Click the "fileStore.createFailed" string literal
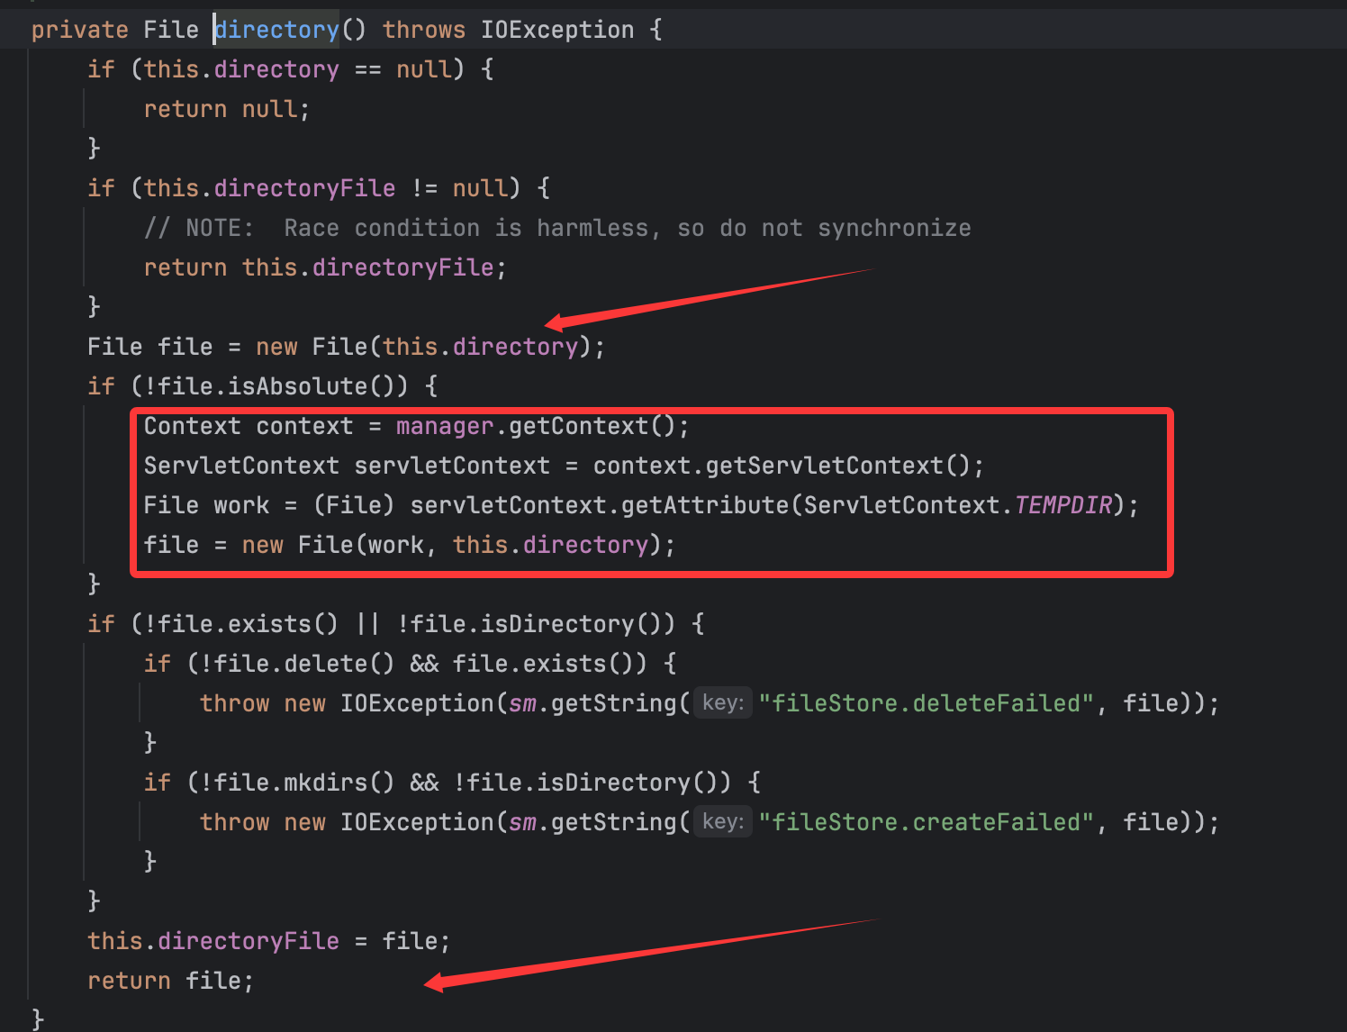The height and width of the screenshot is (1032, 1347). 926,822
